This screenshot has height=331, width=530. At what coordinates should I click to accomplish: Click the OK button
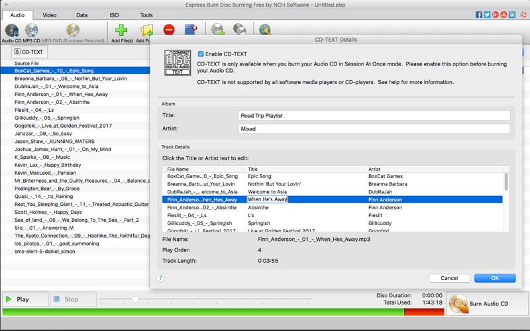pos(494,278)
